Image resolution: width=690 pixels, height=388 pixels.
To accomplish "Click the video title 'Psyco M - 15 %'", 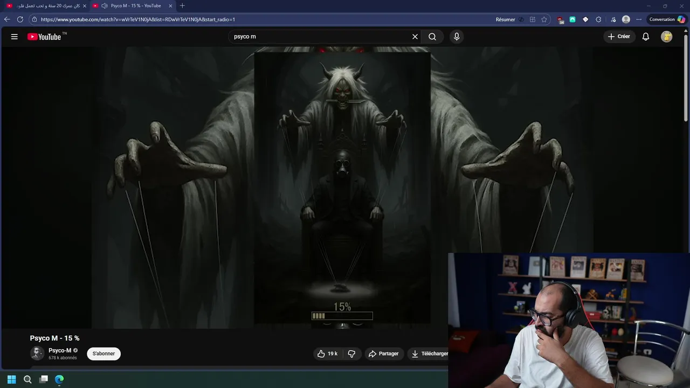I will pyautogui.click(x=54, y=338).
